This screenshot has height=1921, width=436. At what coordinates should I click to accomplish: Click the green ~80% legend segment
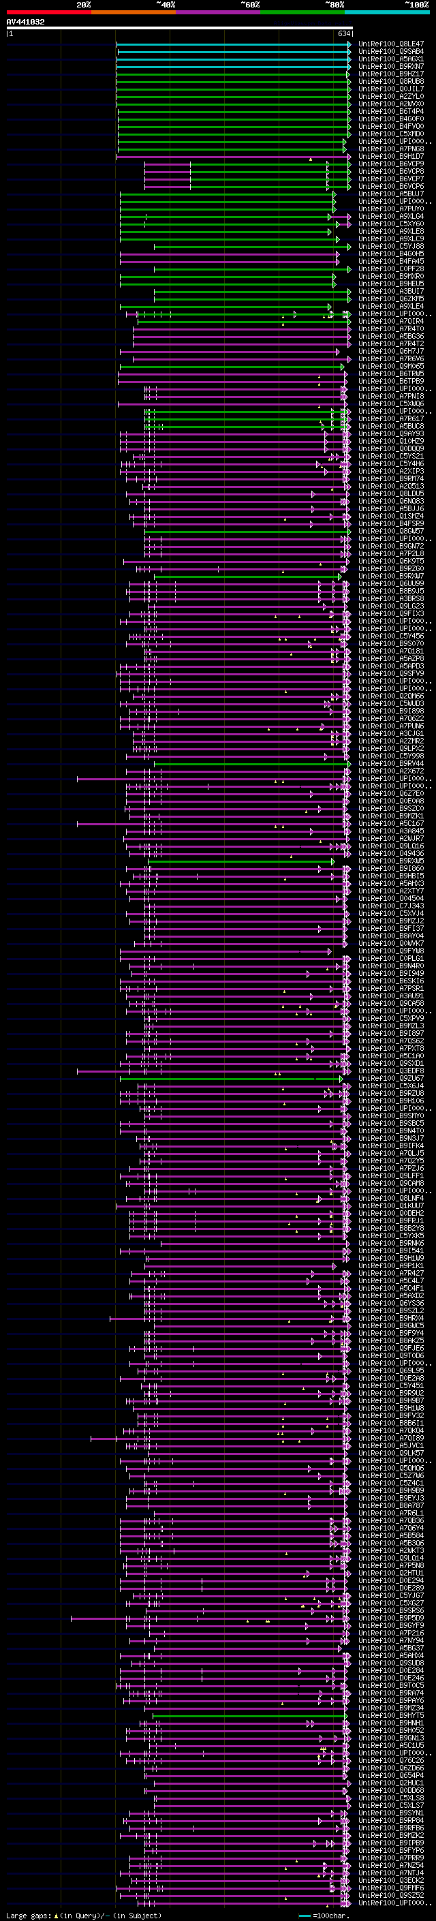(x=302, y=12)
